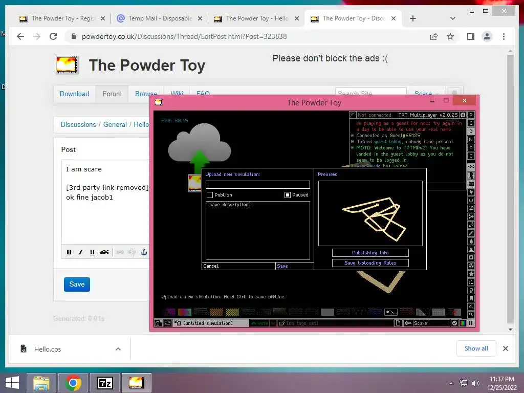Image resolution: width=524 pixels, height=393 pixels.
Task: Collapse the sidebar with the << button
Action: pyautogui.click(x=471, y=166)
